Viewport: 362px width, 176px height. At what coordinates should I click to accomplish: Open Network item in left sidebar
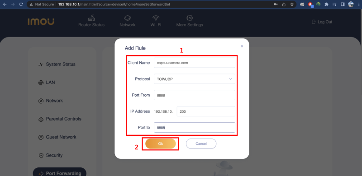tap(50, 101)
